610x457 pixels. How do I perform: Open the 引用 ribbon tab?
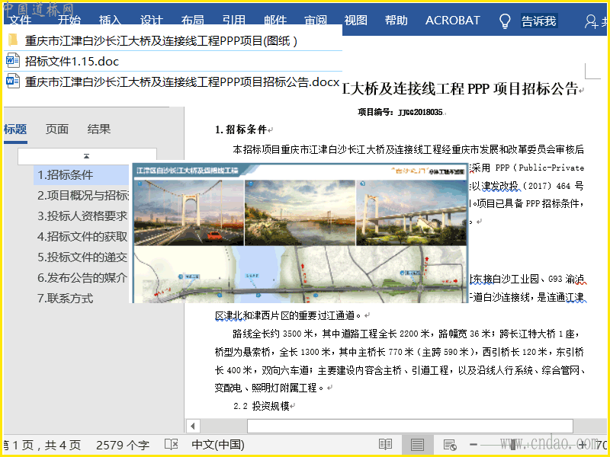coord(234,21)
